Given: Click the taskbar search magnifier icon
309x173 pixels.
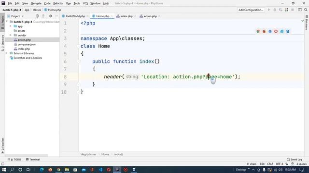Looking at the screenshot, I should tap(12, 170).
